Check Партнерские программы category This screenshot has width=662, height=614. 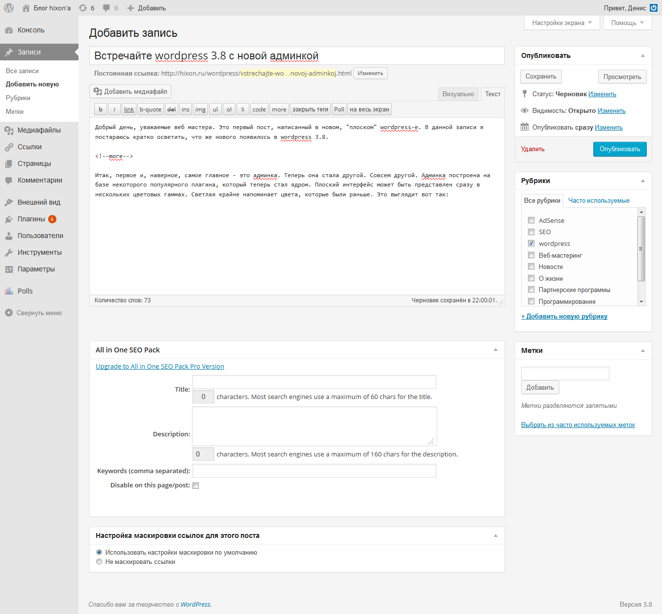(531, 290)
